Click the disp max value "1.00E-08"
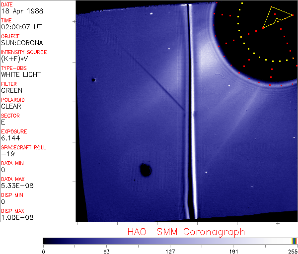The width and height of the screenshot is (298, 254). pos(17,217)
